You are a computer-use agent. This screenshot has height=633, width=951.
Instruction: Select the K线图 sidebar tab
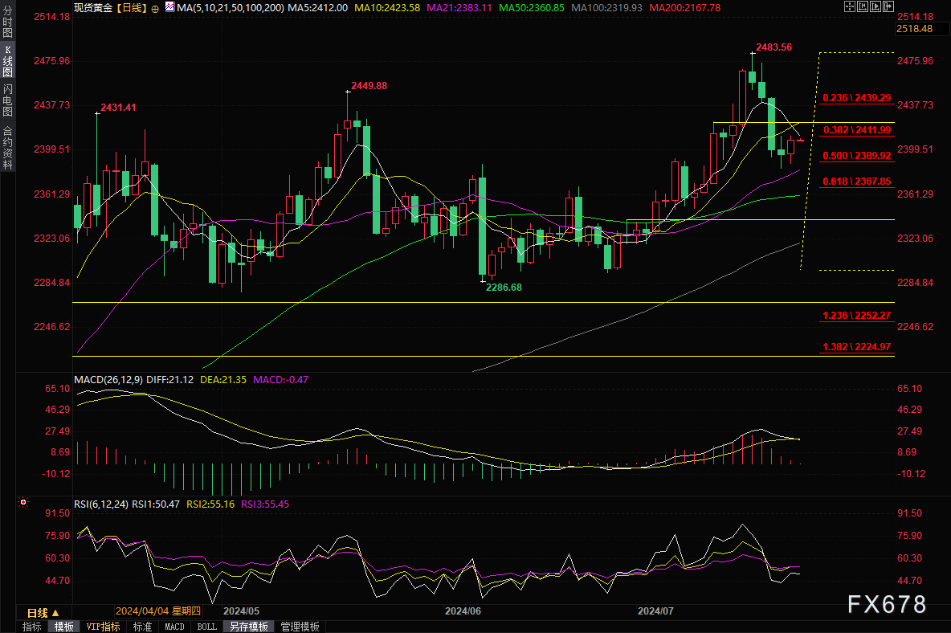point(7,61)
